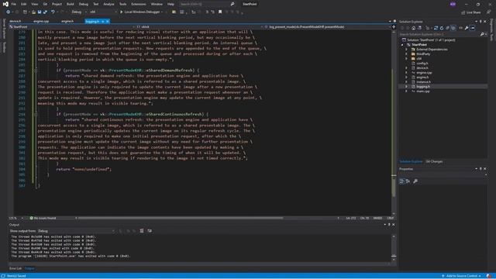
Task: Expand External Dependencies in Solution Explorer
Action: pyautogui.click(x=406, y=50)
